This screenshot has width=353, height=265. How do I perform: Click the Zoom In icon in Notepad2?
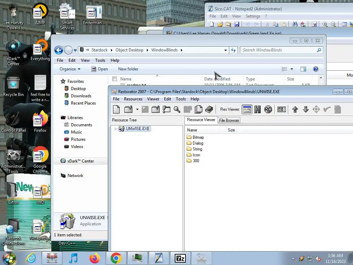pyautogui.click(x=325, y=24)
